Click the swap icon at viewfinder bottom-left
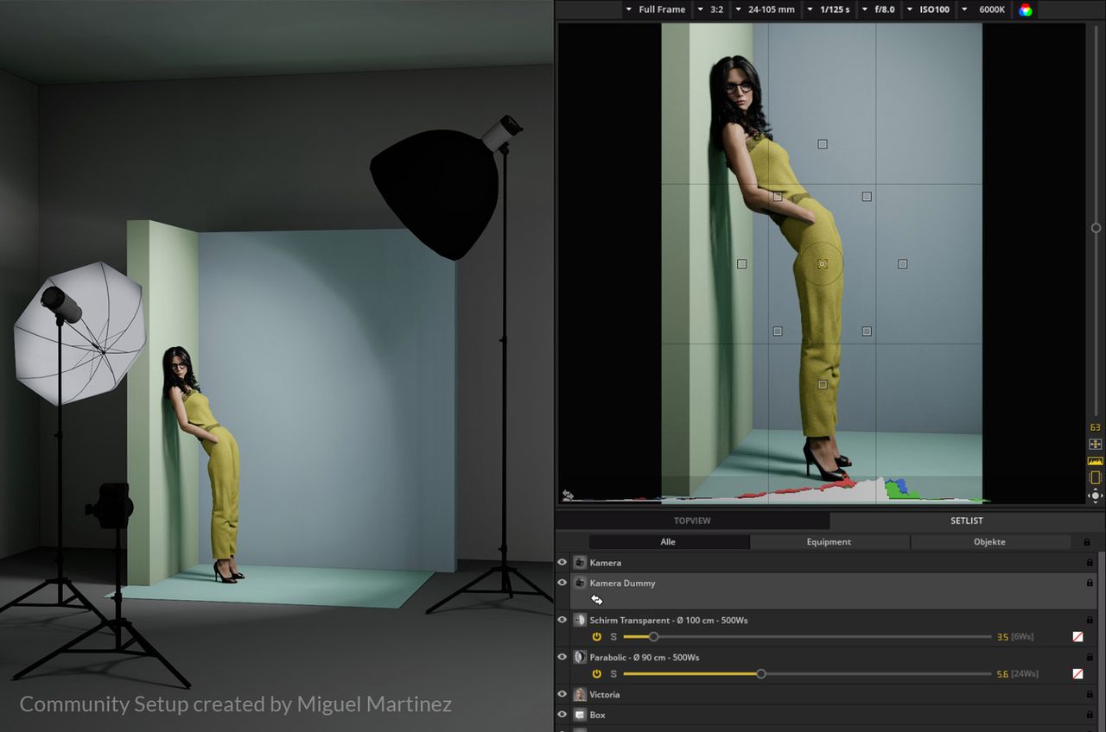 tap(568, 495)
